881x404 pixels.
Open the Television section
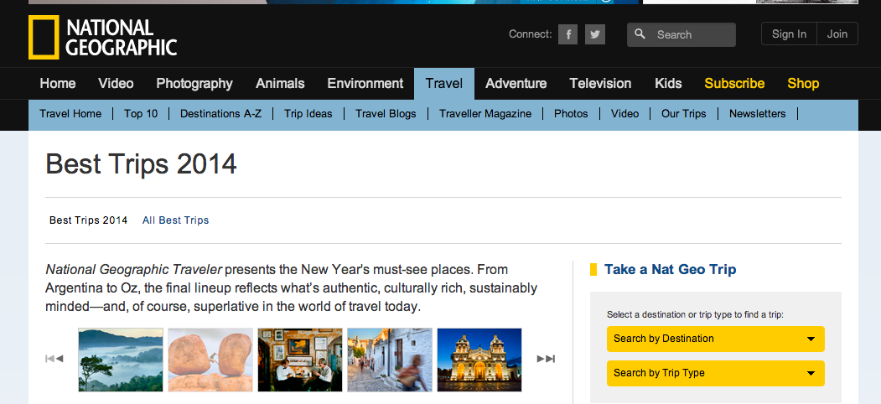tap(600, 84)
